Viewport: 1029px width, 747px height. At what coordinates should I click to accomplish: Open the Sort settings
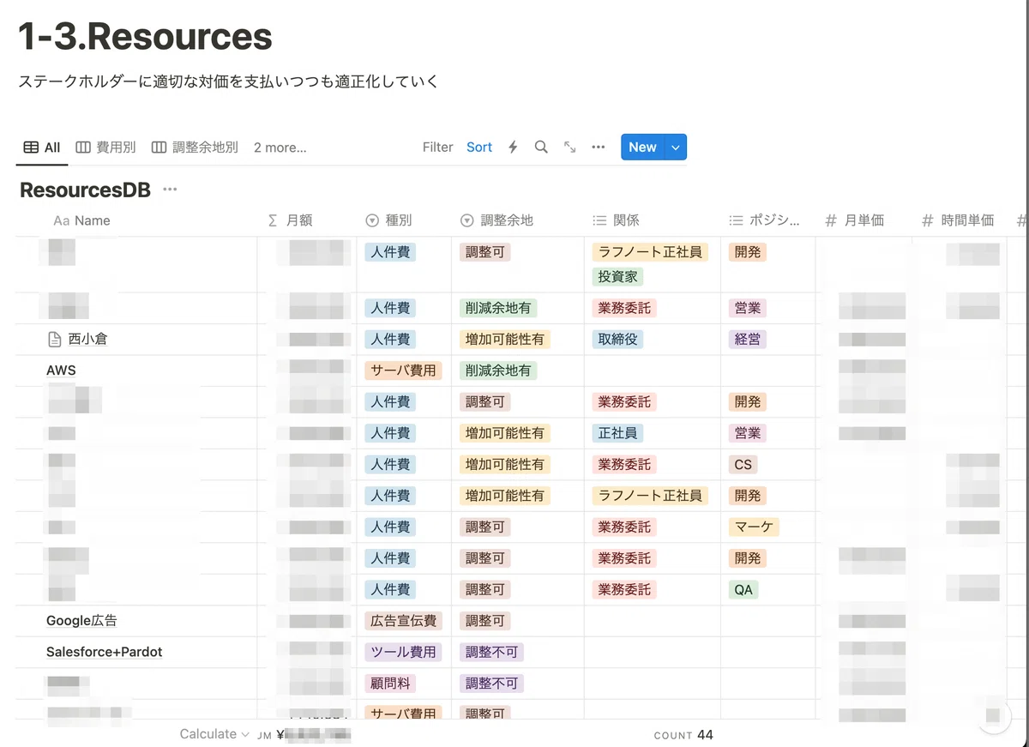coord(479,148)
